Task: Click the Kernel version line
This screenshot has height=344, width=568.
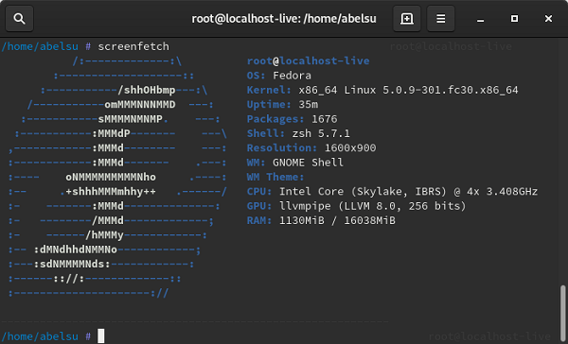Action: pyautogui.click(x=382, y=90)
